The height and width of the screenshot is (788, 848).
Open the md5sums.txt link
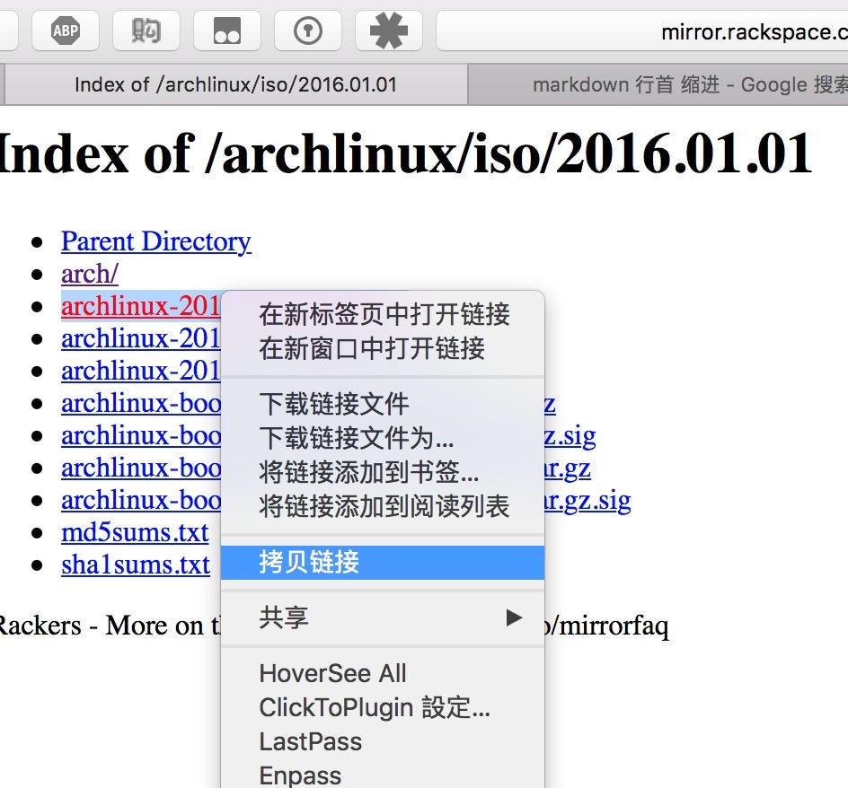click(x=135, y=532)
